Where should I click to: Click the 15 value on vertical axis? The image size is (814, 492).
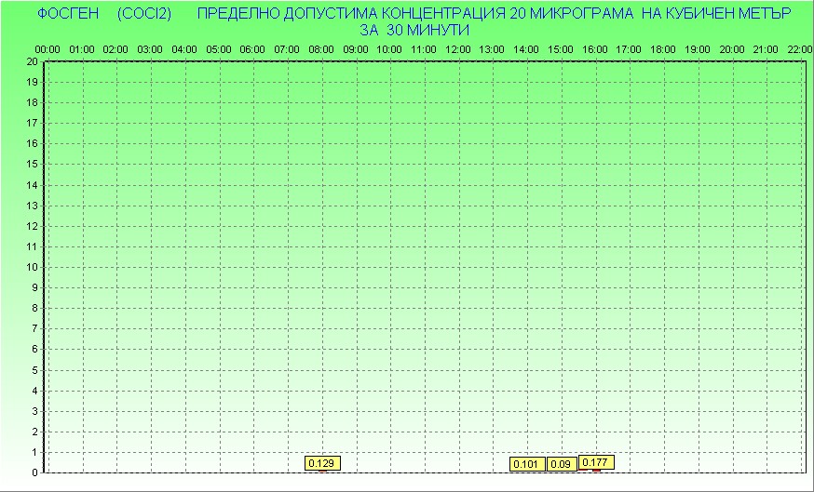click(32, 164)
